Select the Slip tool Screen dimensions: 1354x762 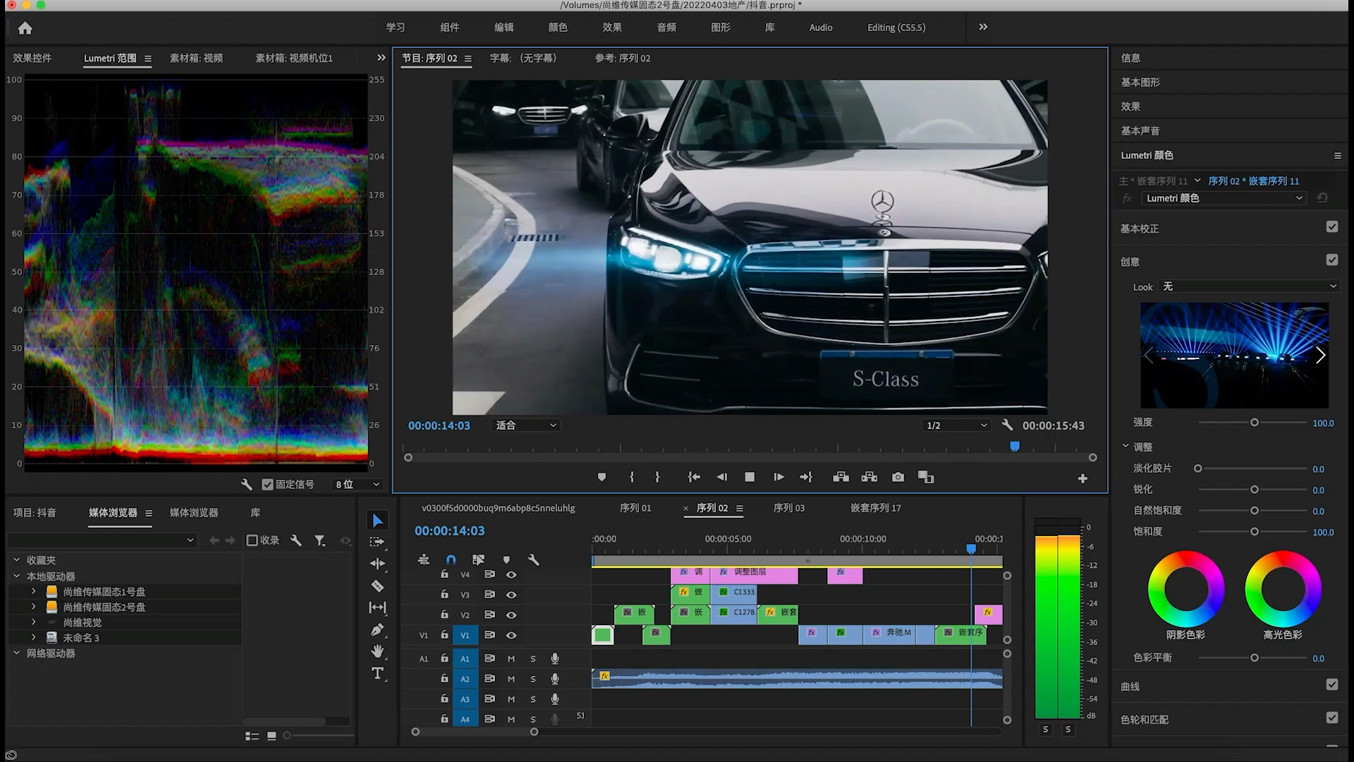377,607
